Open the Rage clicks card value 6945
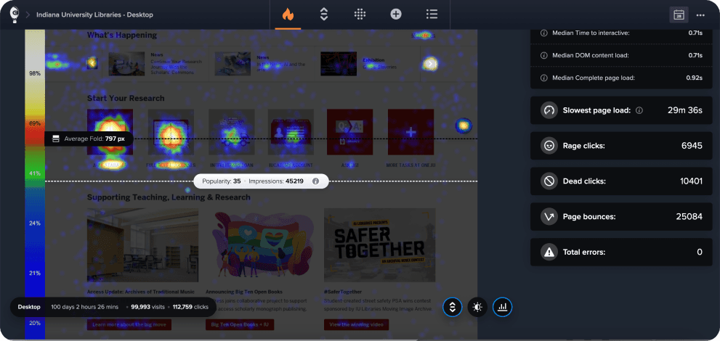Screen dimensions: 720x341 point(692,146)
